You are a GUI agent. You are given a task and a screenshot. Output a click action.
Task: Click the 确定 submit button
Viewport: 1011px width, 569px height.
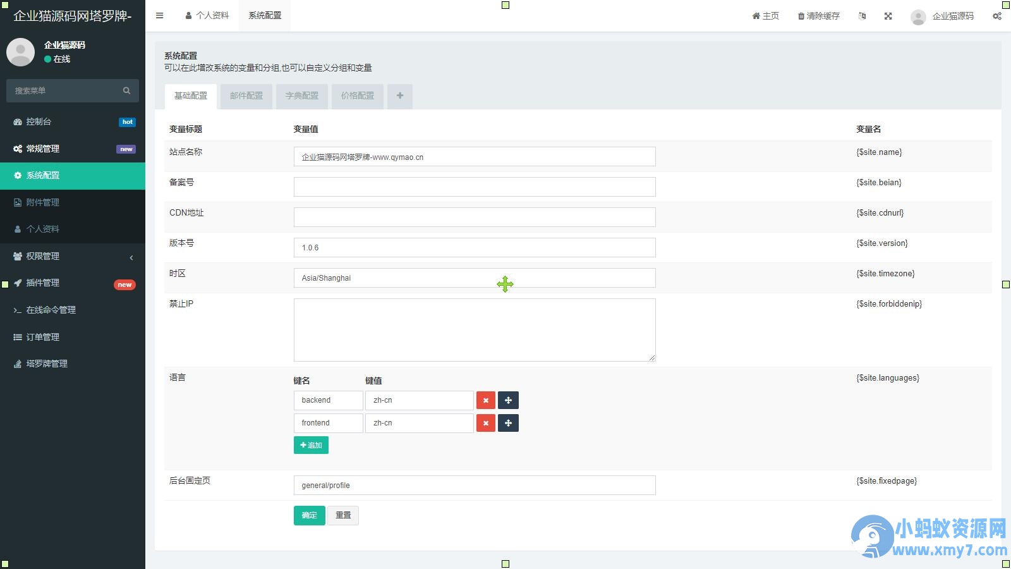point(310,515)
